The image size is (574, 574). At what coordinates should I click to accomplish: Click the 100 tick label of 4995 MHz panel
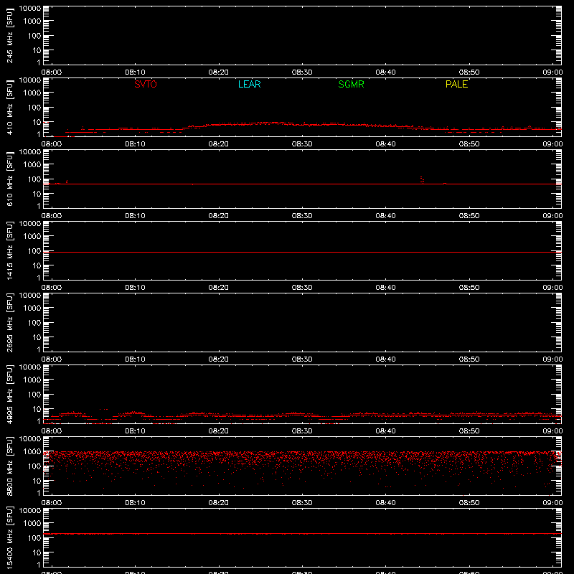pyautogui.click(x=34, y=394)
